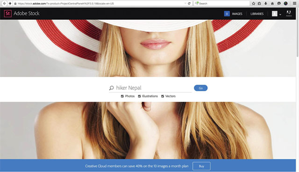The image size is (299, 172).
Task: Bookmark this page with the star icon
Action: 253,3
